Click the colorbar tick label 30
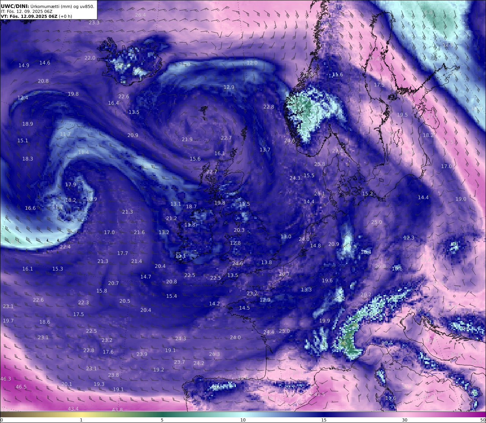This screenshot has height=423, width=486. [405, 420]
